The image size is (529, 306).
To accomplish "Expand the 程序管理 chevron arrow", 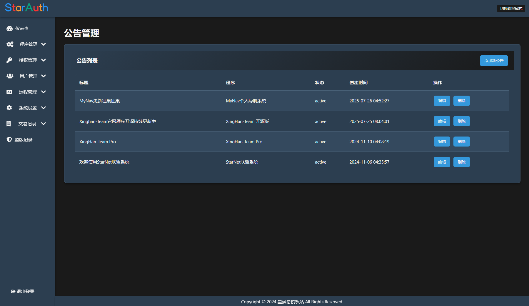I will tap(44, 44).
